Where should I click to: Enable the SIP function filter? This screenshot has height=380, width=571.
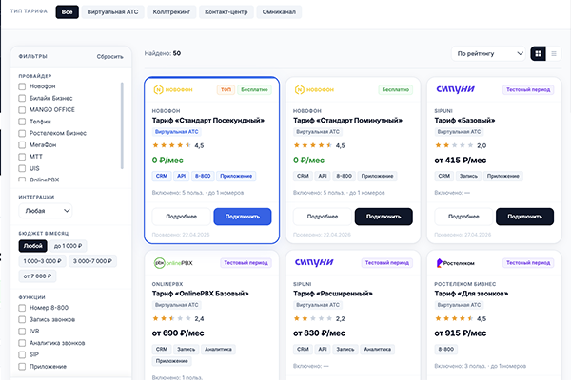22,354
